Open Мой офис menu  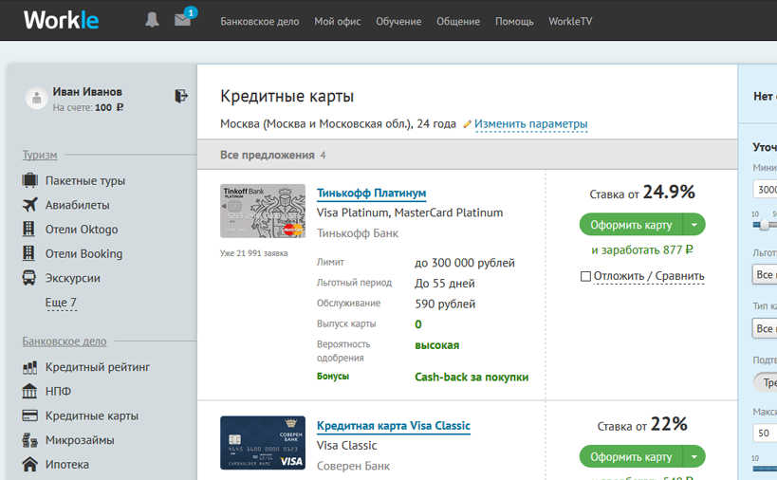pyautogui.click(x=338, y=21)
